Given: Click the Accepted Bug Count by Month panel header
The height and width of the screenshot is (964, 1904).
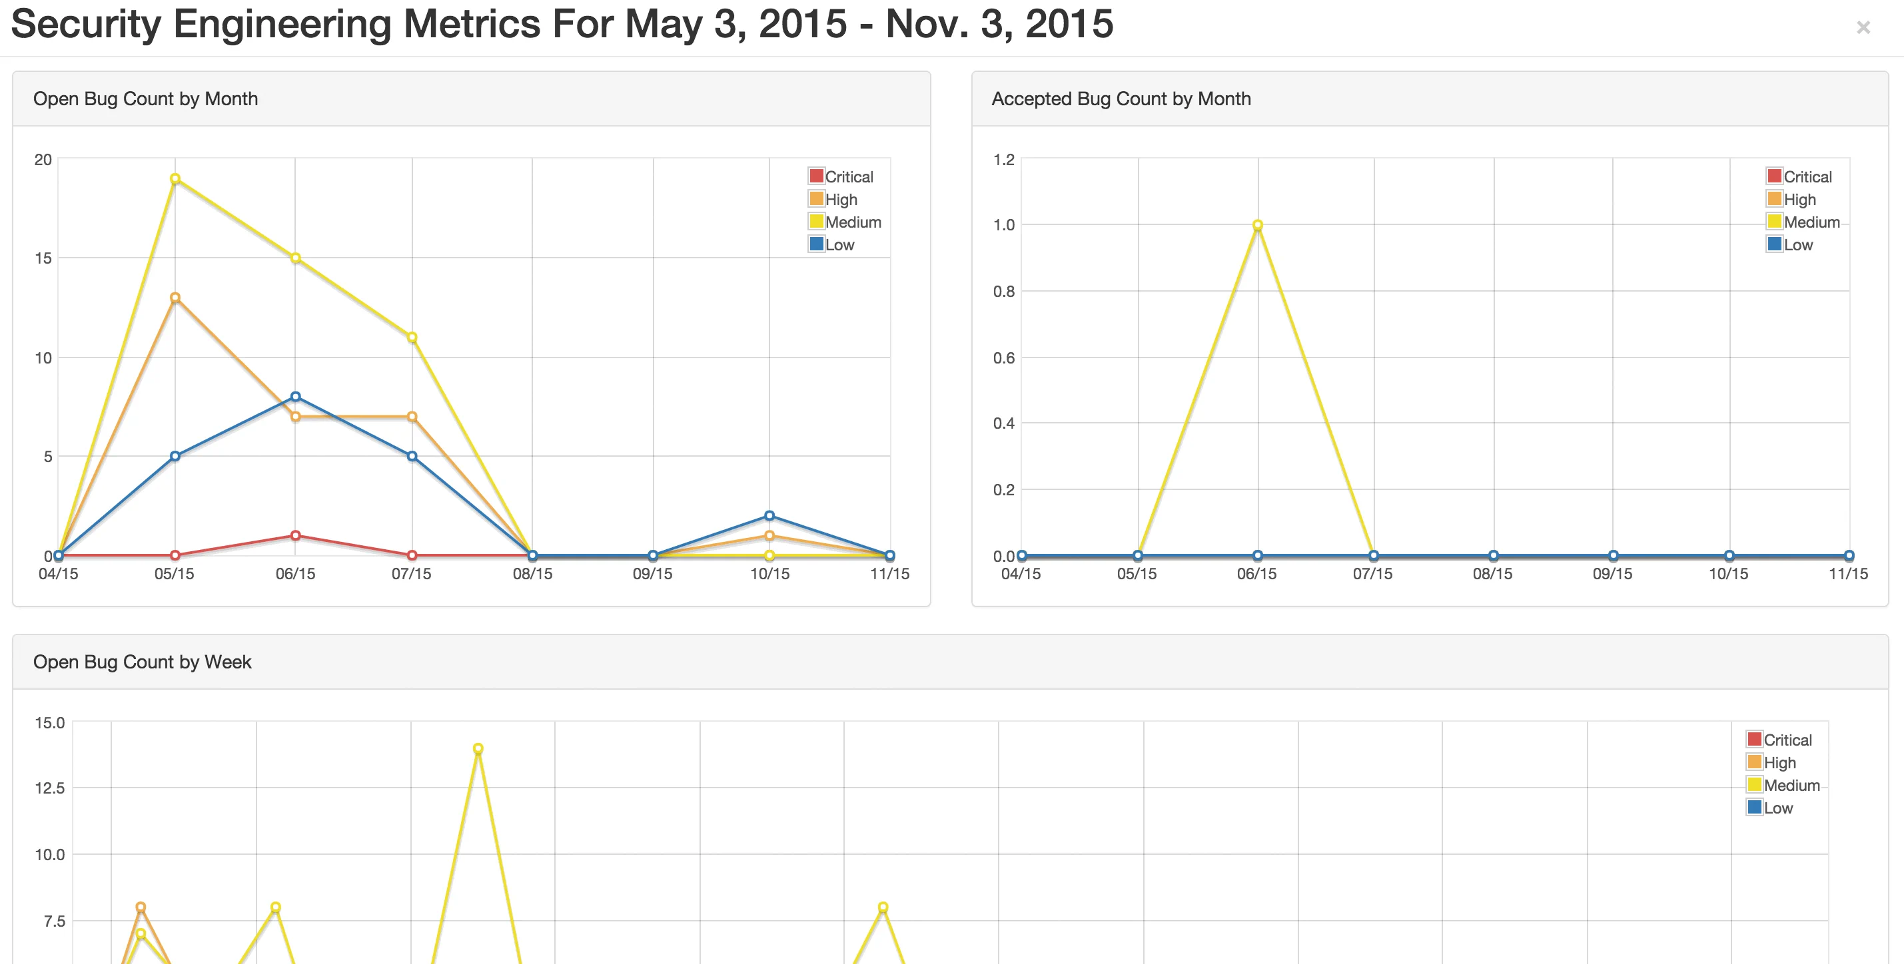Looking at the screenshot, I should (1121, 99).
